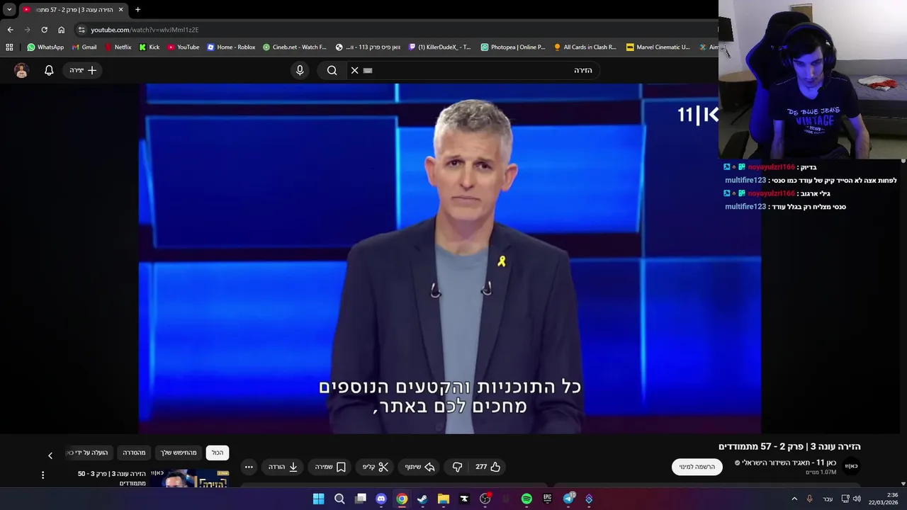Open Chrome apps grid in bookmarks bar
Viewport: 907px width, 510px height.
coord(9,47)
